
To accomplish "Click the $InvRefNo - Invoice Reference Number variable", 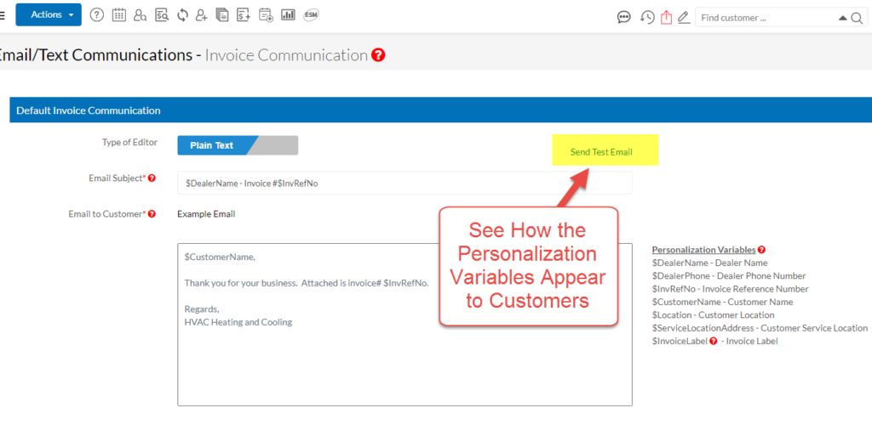I will (730, 289).
